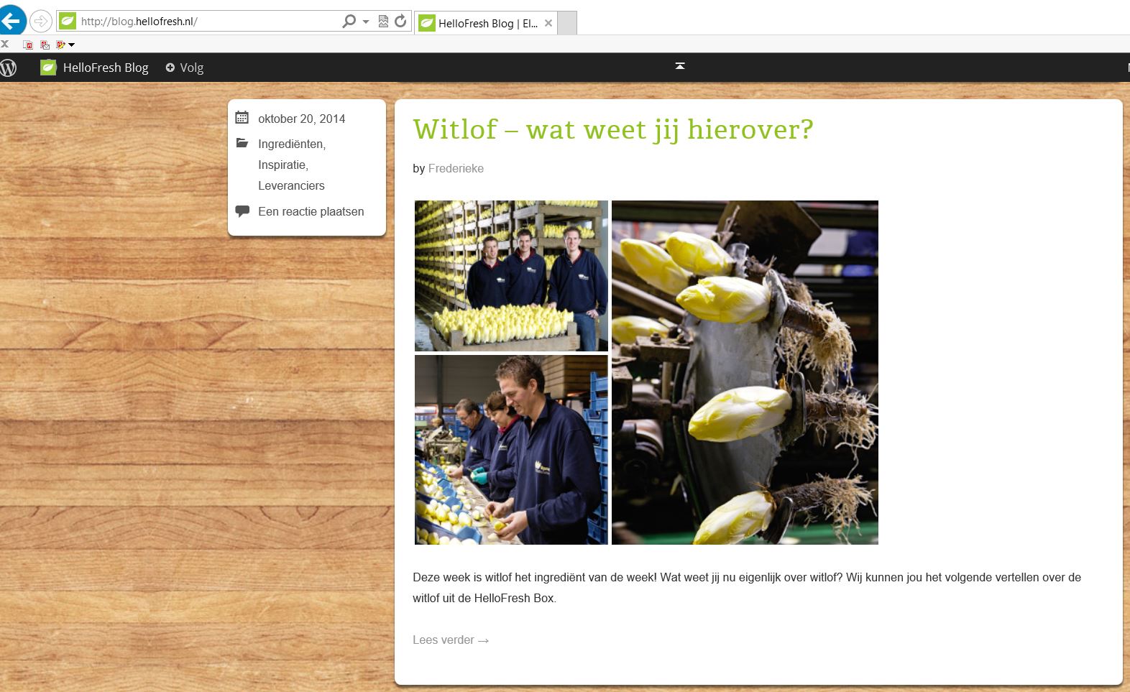Open the 'Witlof – wat weet jij hierover?' title
This screenshot has height=692, width=1130.
pos(612,130)
